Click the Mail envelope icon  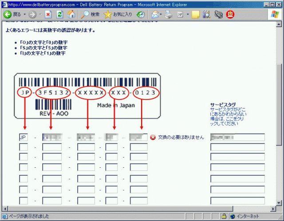point(155,15)
